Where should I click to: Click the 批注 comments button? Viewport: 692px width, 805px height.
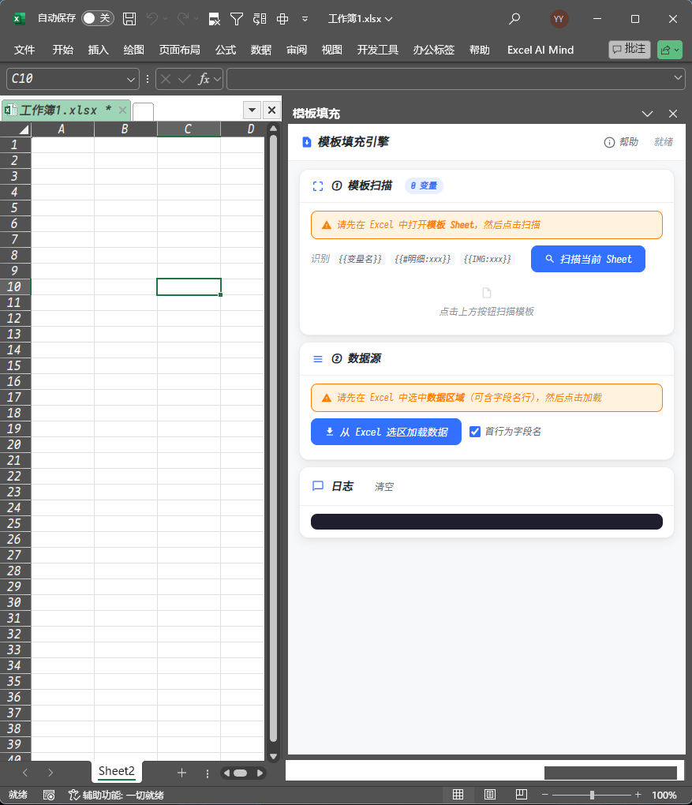(x=630, y=49)
